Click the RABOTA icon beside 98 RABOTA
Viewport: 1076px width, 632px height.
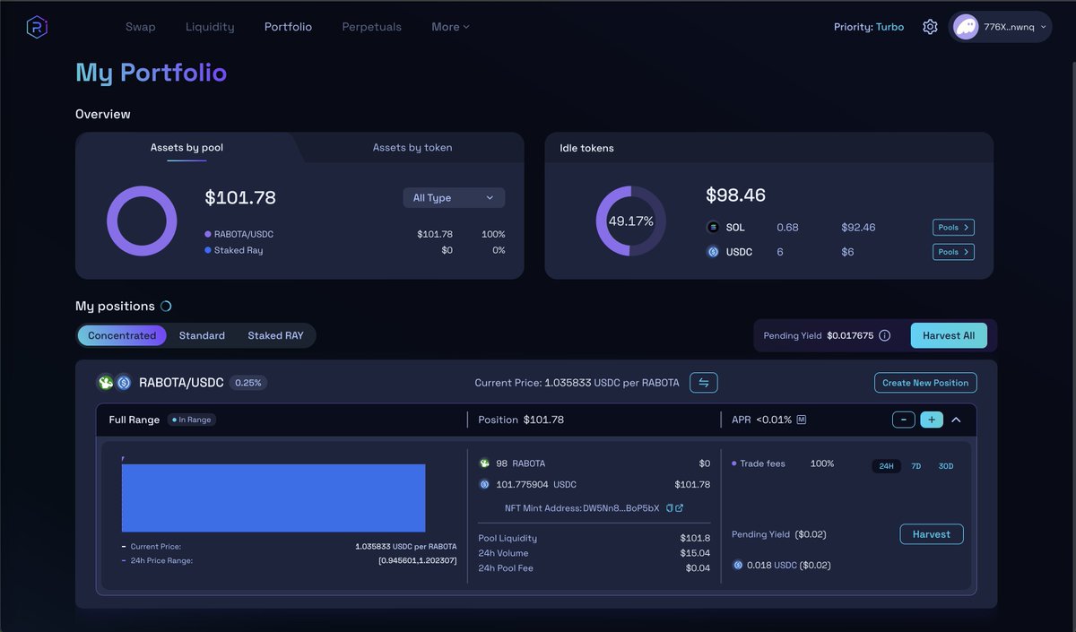[x=484, y=463]
